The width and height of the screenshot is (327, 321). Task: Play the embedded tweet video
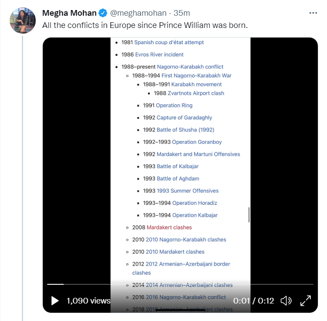click(x=55, y=300)
